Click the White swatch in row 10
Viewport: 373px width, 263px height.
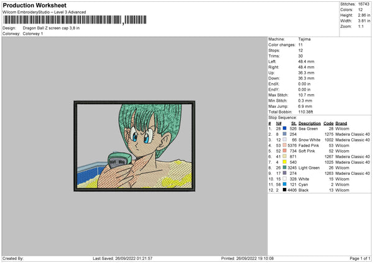[x=285, y=179]
